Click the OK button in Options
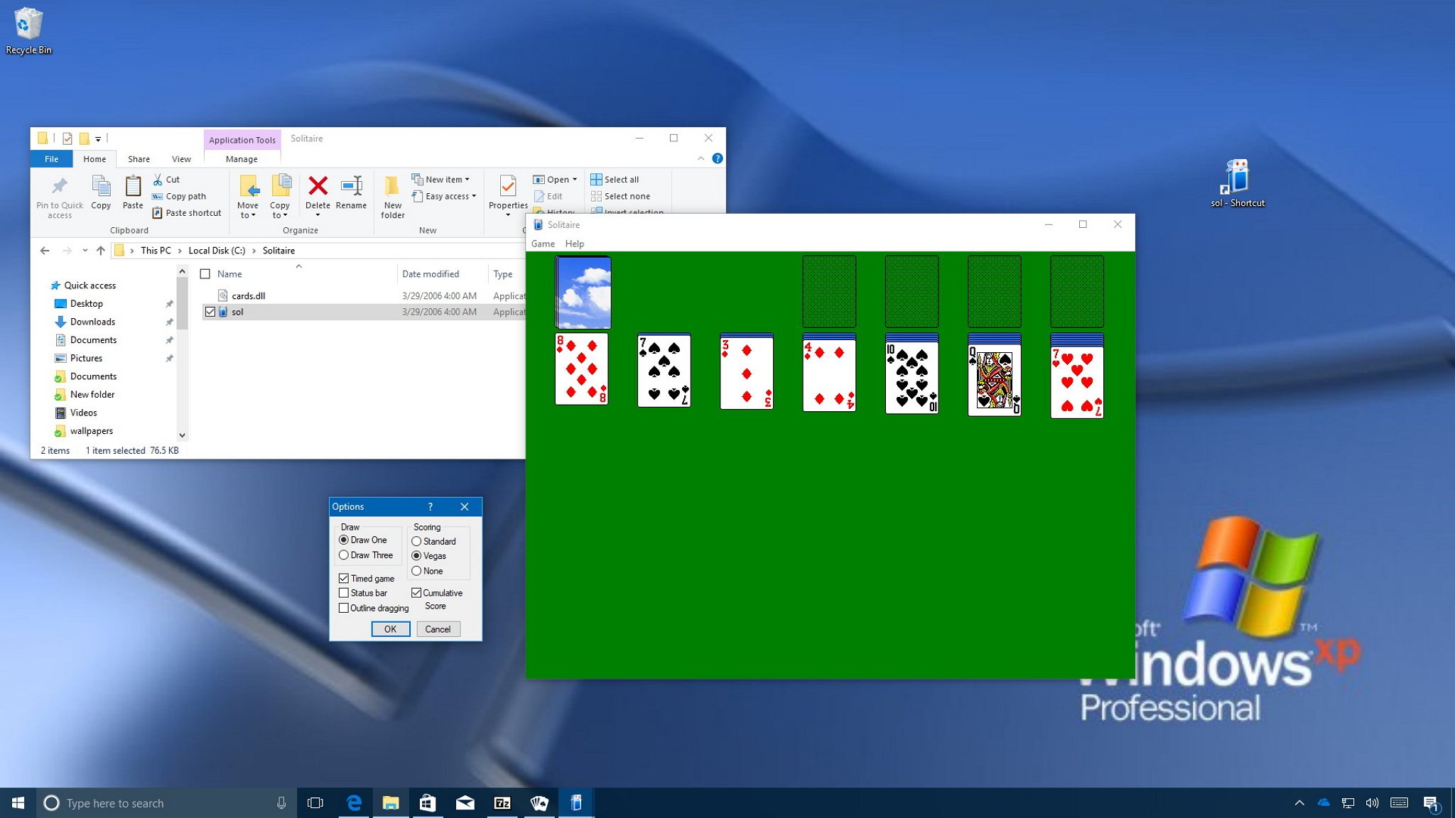1455x818 pixels. 390,628
